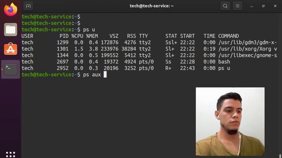
Task: Click the VSZ column header
Action: pos(114,36)
